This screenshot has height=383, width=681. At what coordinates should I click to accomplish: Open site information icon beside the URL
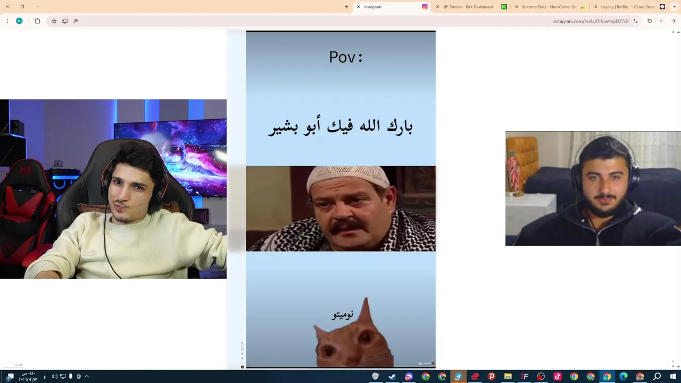point(635,21)
